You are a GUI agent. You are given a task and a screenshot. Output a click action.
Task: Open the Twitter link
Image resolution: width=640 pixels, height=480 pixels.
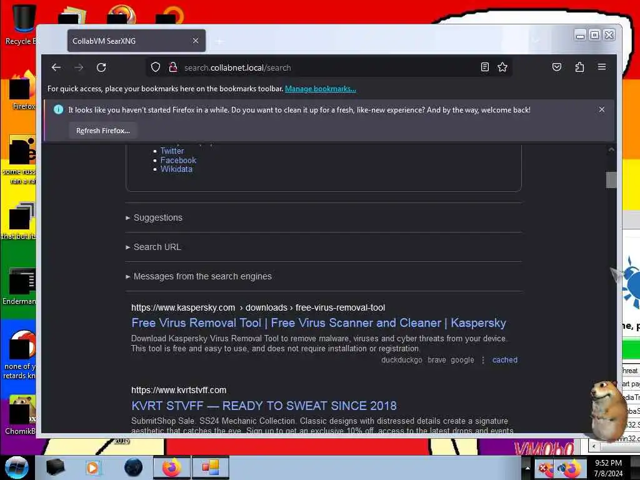click(172, 151)
